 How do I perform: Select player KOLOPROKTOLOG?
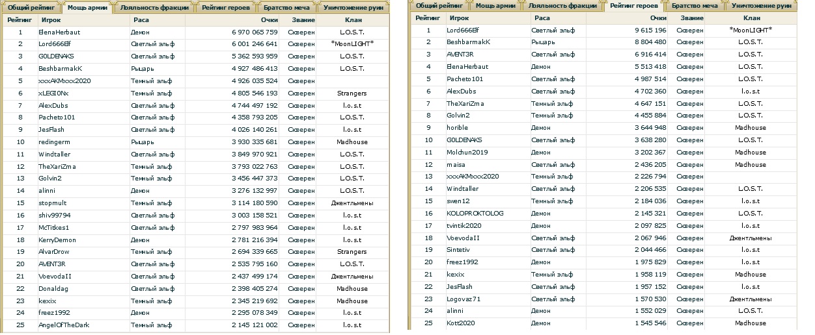[475, 213]
